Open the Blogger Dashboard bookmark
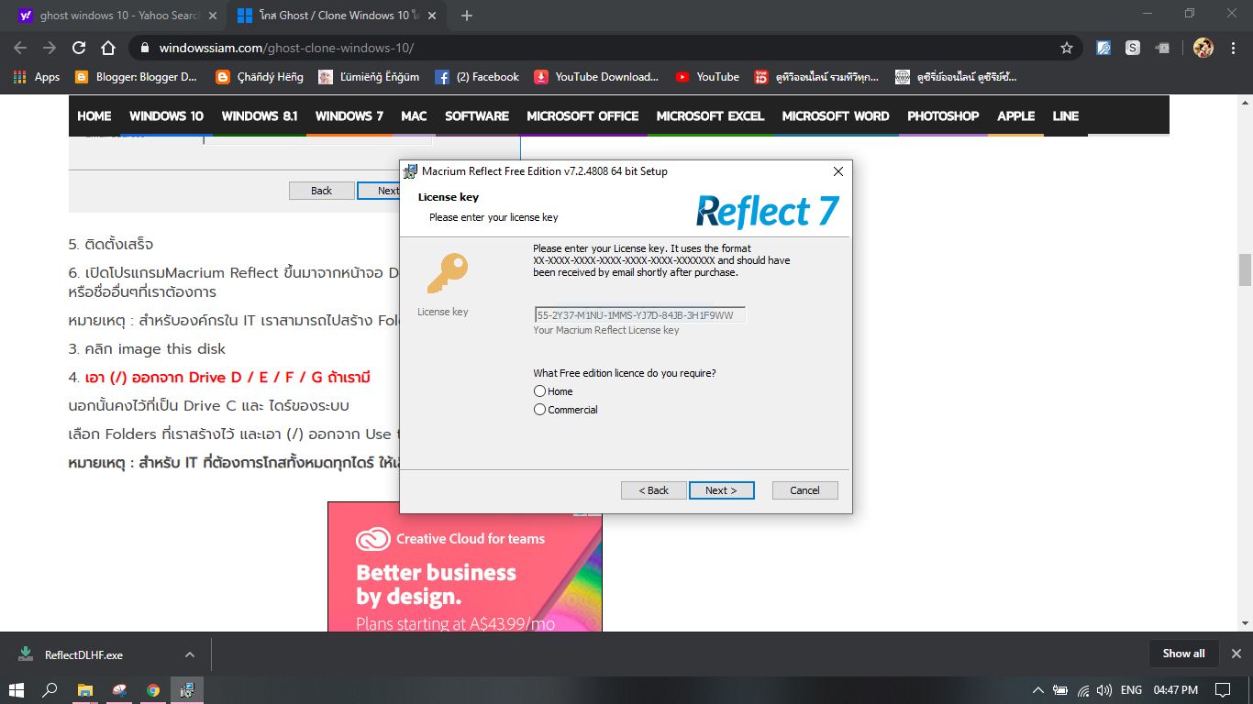This screenshot has height=704, width=1253. pos(136,77)
